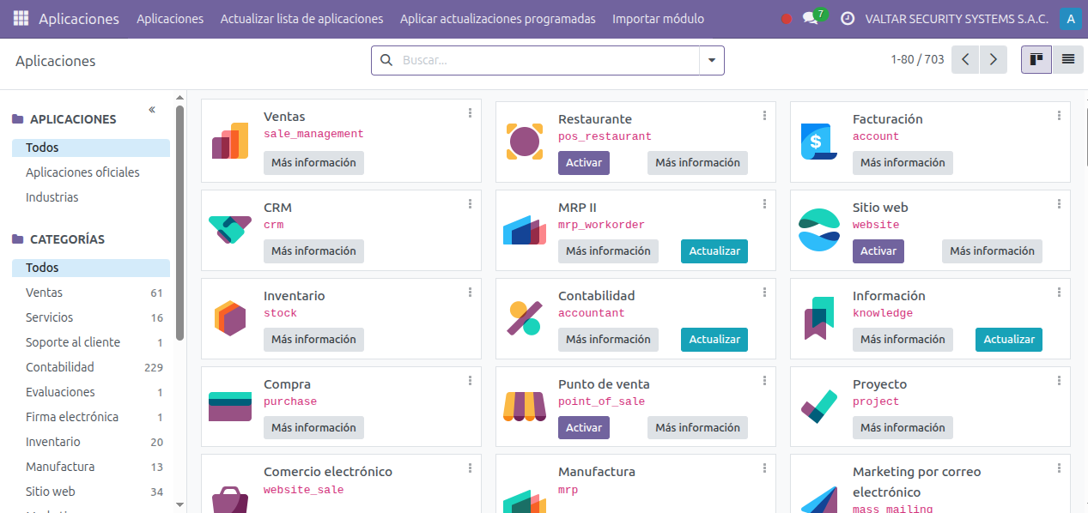Click the Proyecto app icon
The height and width of the screenshot is (513, 1088).
click(819, 407)
